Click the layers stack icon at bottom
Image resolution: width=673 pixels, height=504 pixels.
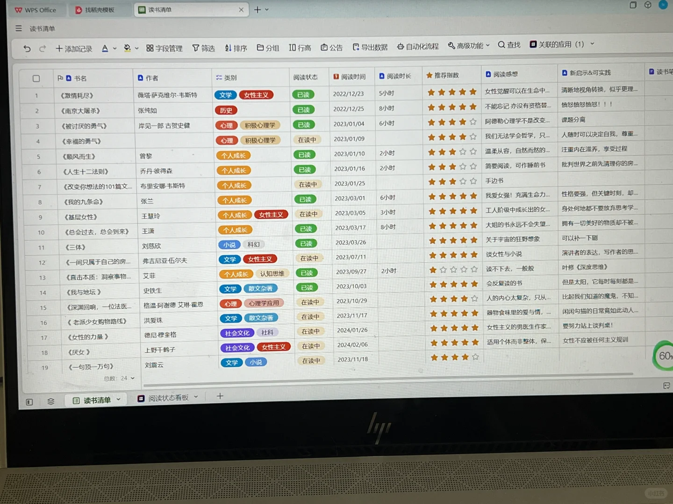click(x=51, y=401)
